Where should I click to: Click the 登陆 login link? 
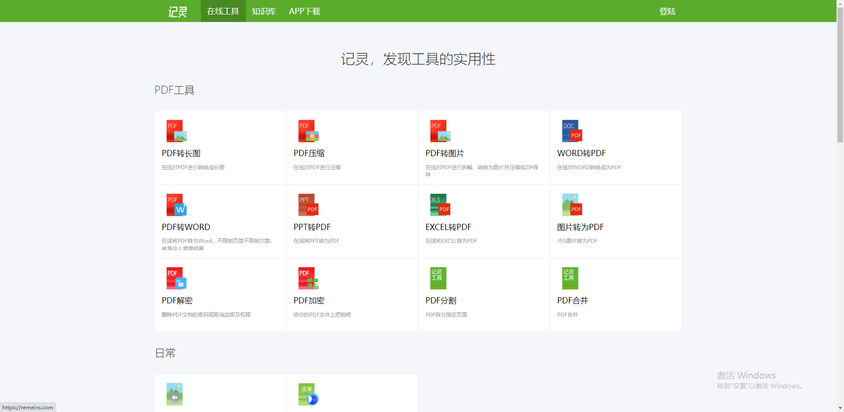point(667,11)
